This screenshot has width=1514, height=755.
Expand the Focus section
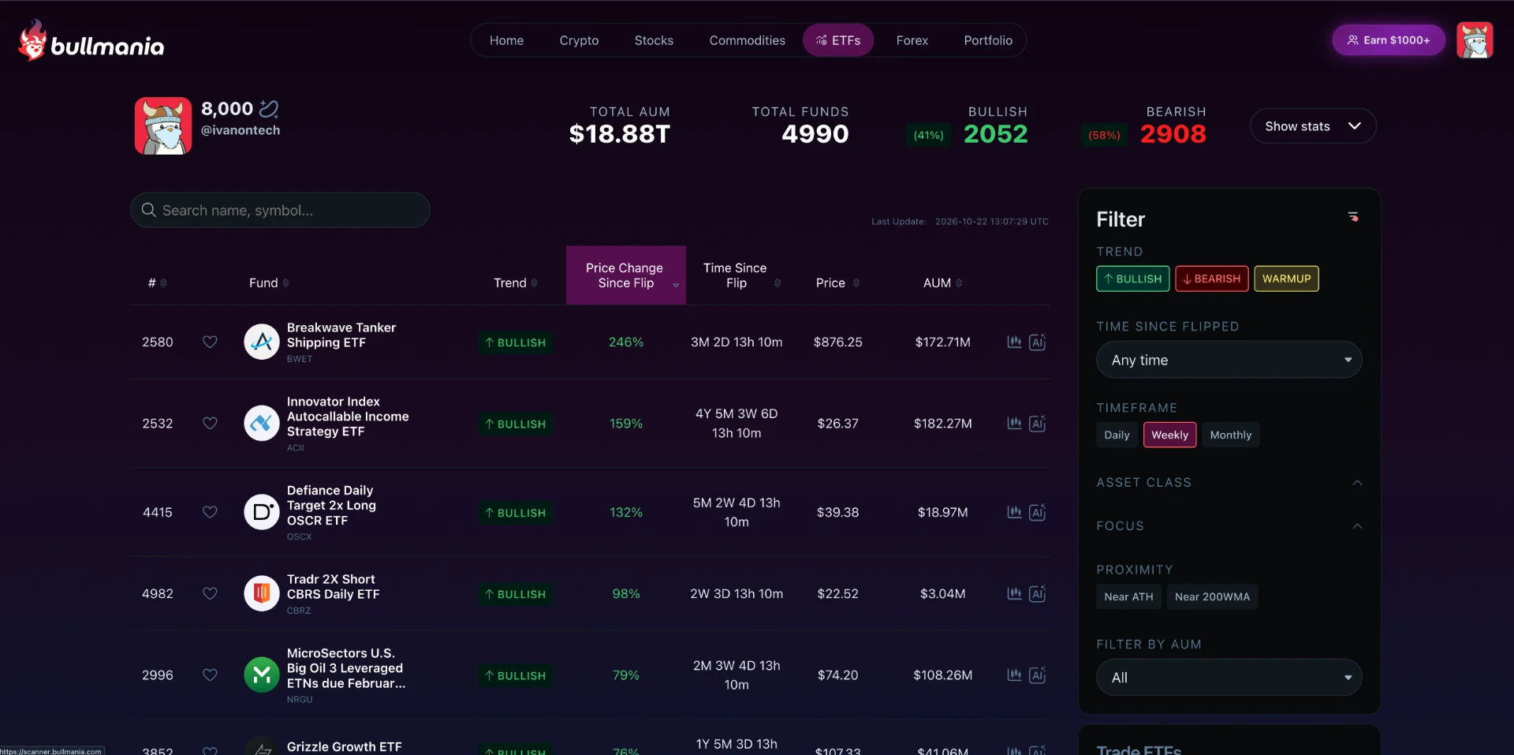[x=1229, y=525]
